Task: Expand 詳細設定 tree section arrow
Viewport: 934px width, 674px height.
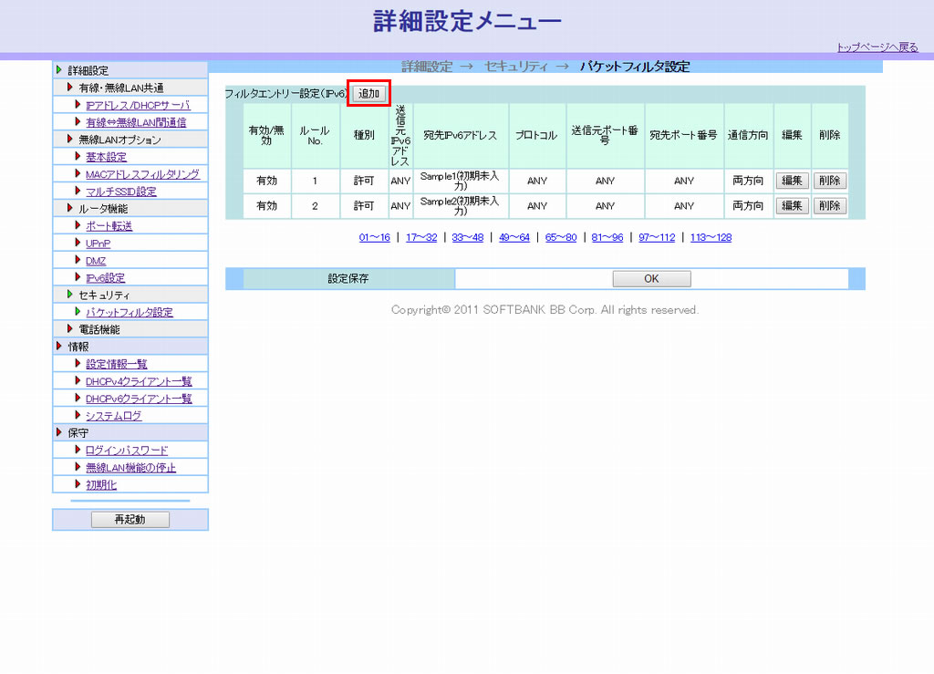Action: click(60, 70)
